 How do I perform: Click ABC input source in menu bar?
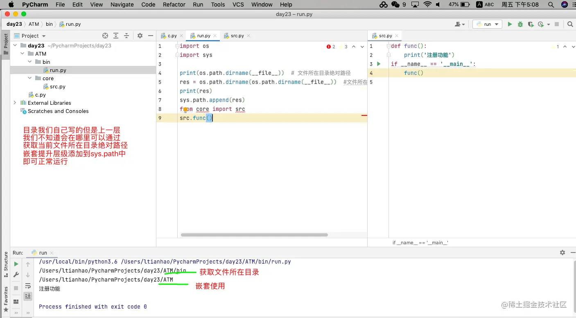pyautogui.click(x=485, y=5)
